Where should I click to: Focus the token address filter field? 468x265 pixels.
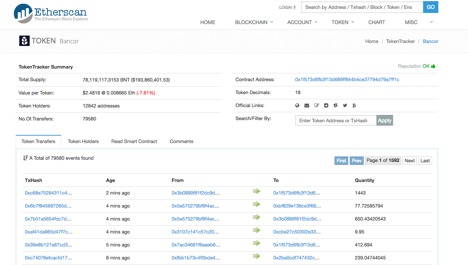point(336,120)
